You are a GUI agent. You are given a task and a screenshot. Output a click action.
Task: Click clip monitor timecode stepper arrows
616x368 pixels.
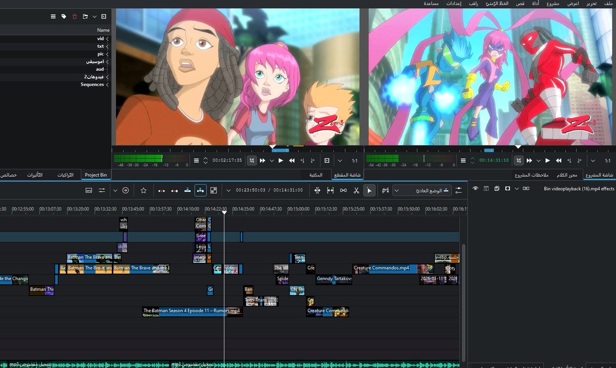click(x=205, y=160)
